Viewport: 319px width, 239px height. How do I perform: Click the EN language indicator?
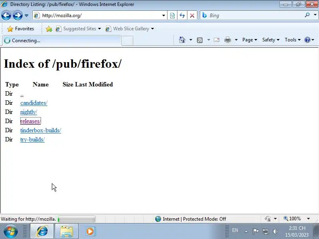click(235, 230)
